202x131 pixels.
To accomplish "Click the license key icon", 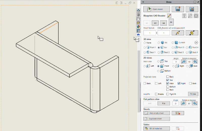I will [x=190, y=16].
